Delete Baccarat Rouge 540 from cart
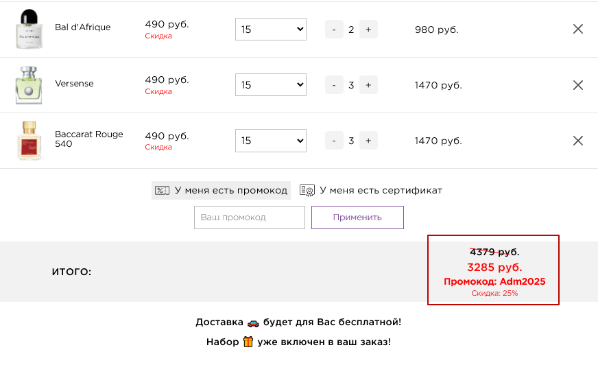The height and width of the screenshot is (365, 598). 578,141
